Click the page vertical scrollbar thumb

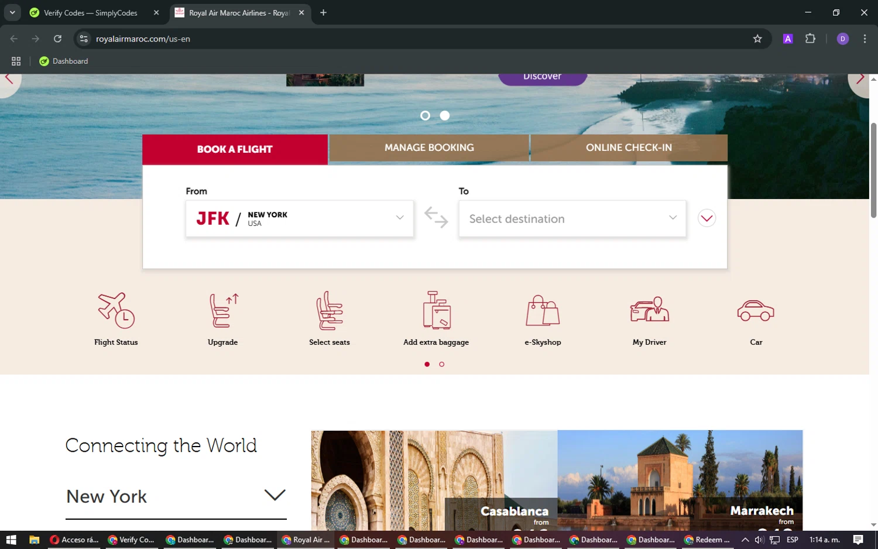click(873, 170)
